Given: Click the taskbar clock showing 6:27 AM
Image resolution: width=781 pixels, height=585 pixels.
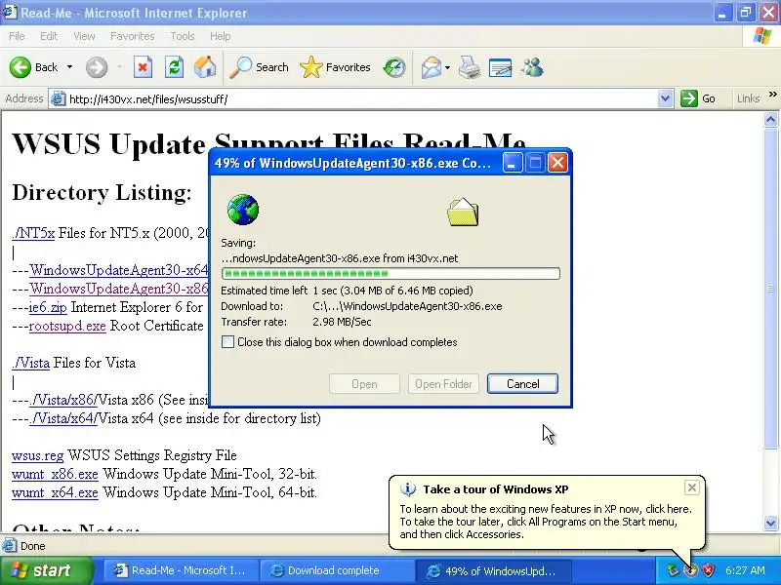Looking at the screenshot, I should (x=745, y=570).
